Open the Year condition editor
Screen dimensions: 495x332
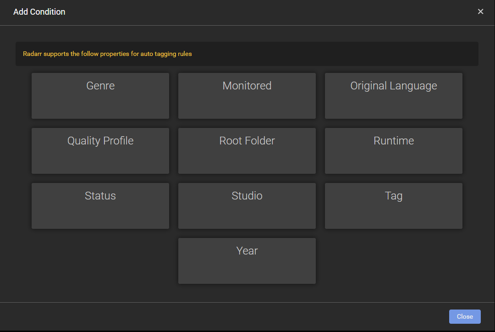tap(247, 260)
